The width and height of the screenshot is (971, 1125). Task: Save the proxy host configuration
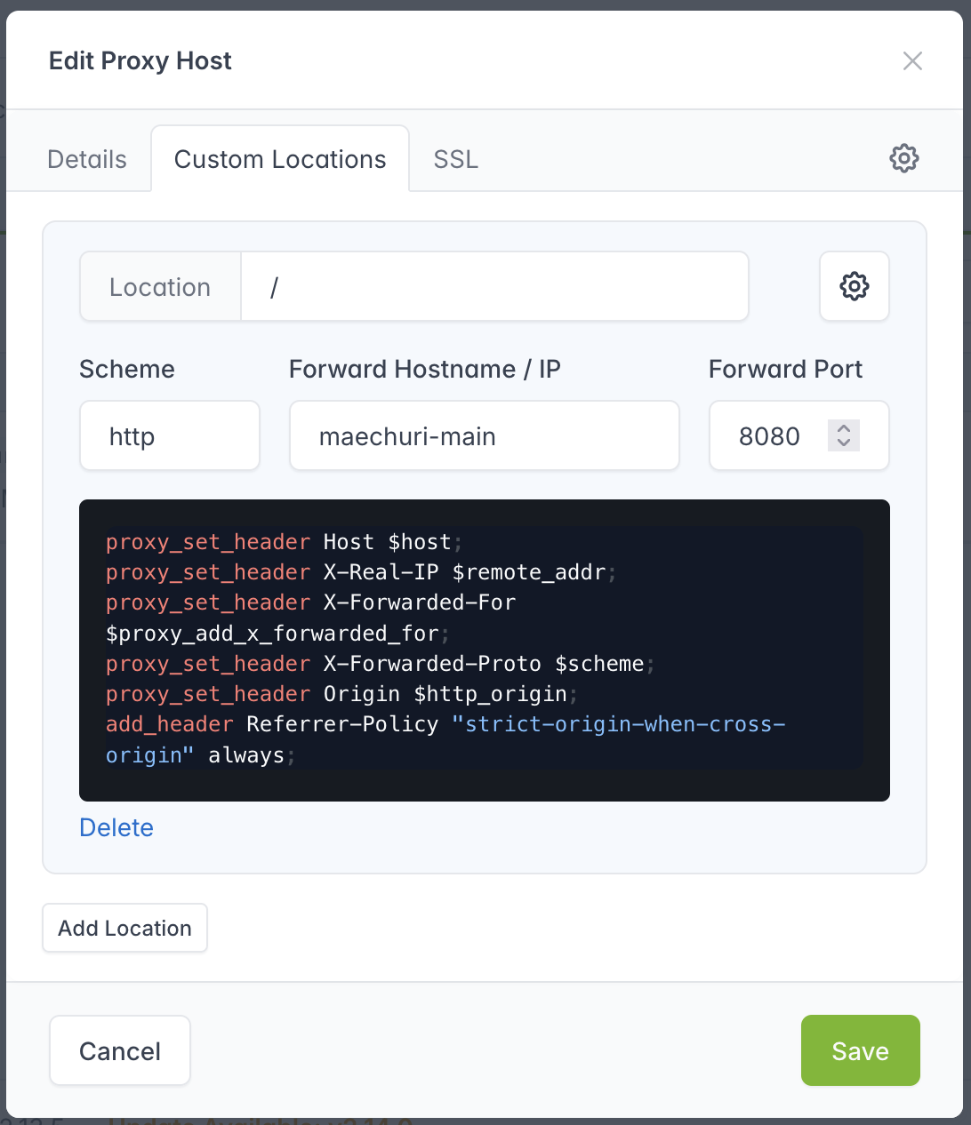click(x=860, y=1050)
